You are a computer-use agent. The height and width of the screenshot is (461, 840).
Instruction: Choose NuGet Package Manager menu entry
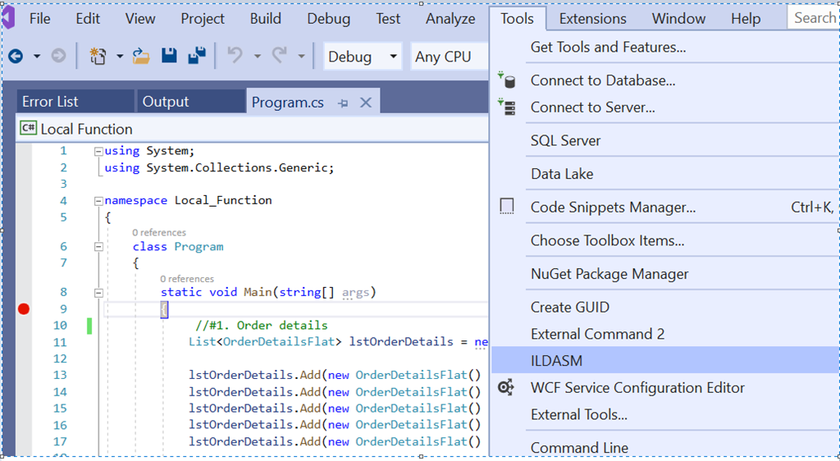(609, 274)
